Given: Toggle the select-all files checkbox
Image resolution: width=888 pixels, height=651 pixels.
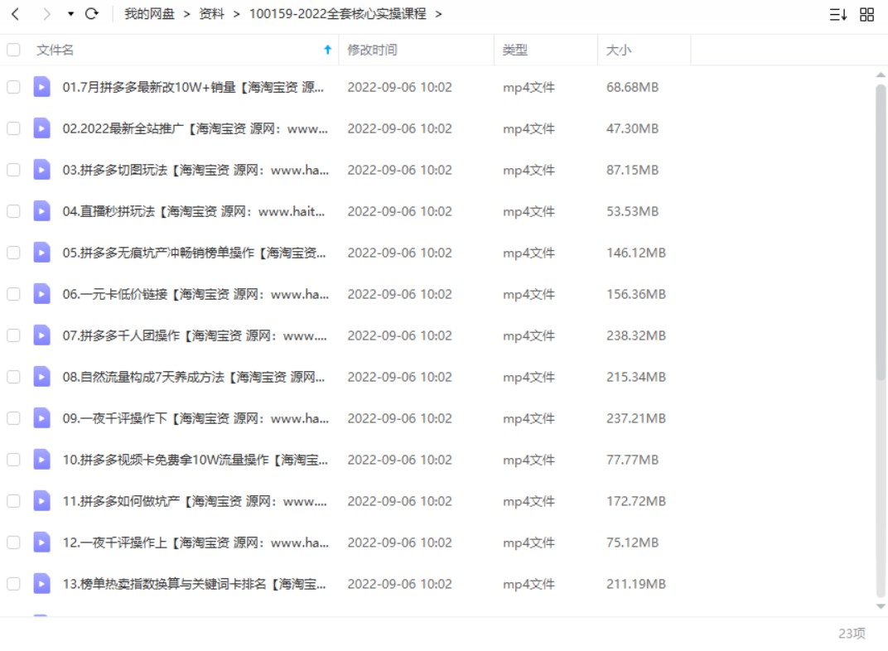Looking at the screenshot, I should pyautogui.click(x=13, y=50).
